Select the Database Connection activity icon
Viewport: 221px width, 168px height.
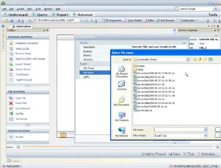(x=11, y=43)
